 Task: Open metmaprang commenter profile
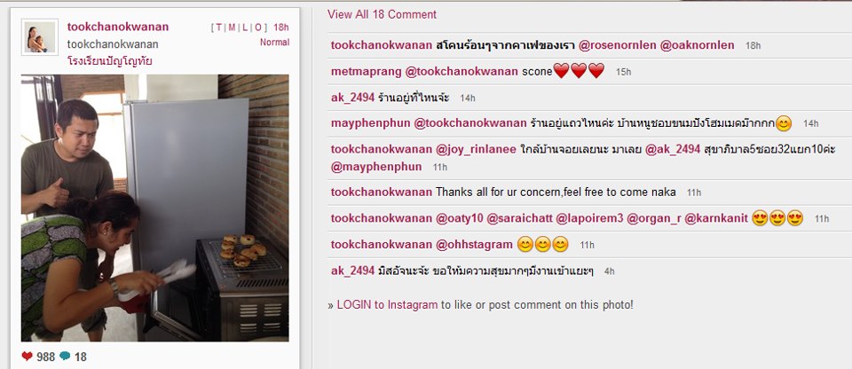coord(367,71)
